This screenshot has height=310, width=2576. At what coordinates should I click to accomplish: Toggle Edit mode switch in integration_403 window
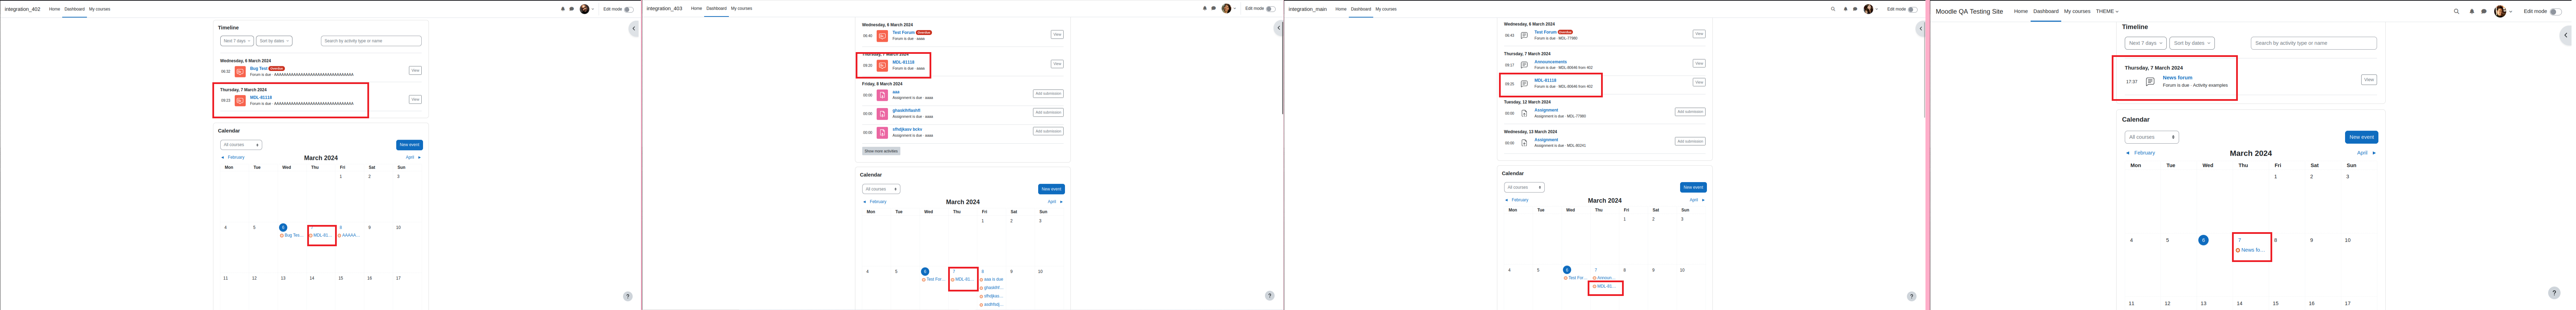[1271, 9]
